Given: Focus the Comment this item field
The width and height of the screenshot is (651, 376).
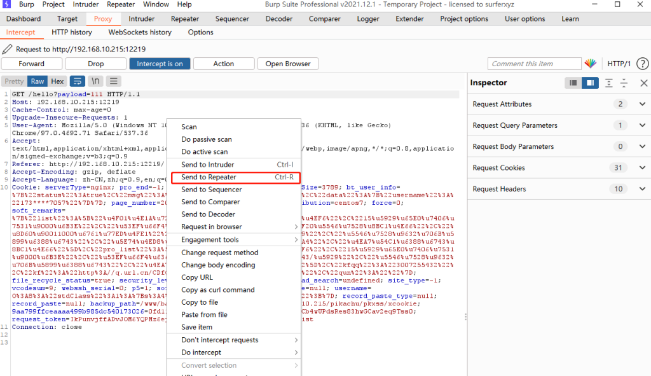Looking at the screenshot, I should coord(534,64).
